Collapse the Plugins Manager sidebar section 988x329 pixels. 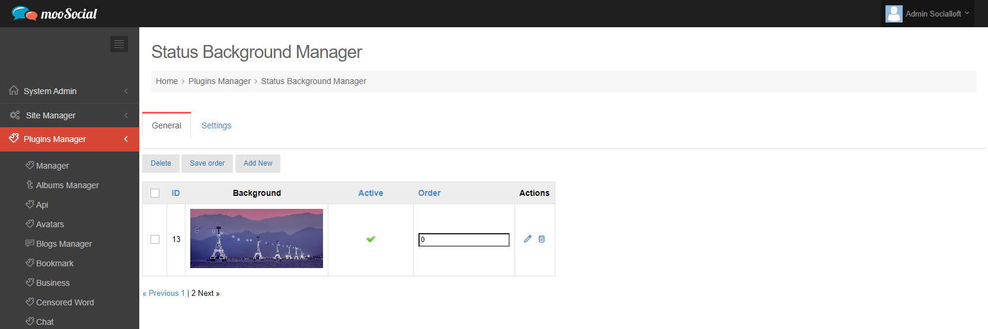click(x=69, y=139)
